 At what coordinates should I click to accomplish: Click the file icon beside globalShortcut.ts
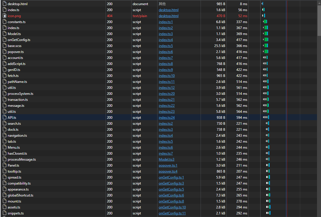pyautogui.click(x=5, y=195)
